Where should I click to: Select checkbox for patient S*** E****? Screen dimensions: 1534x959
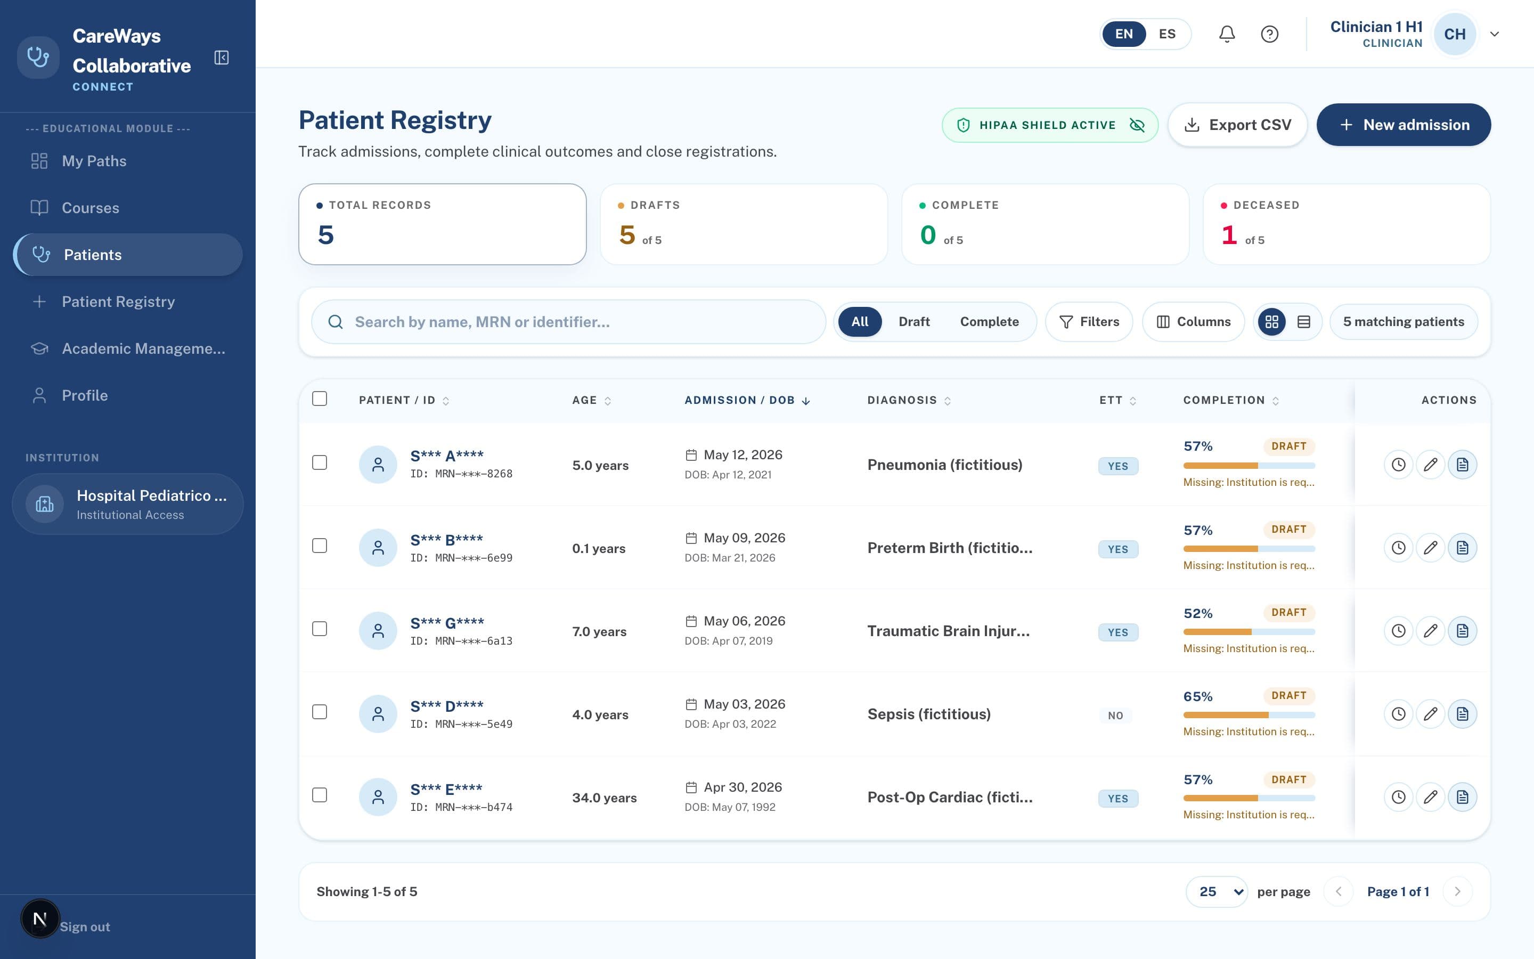click(320, 795)
